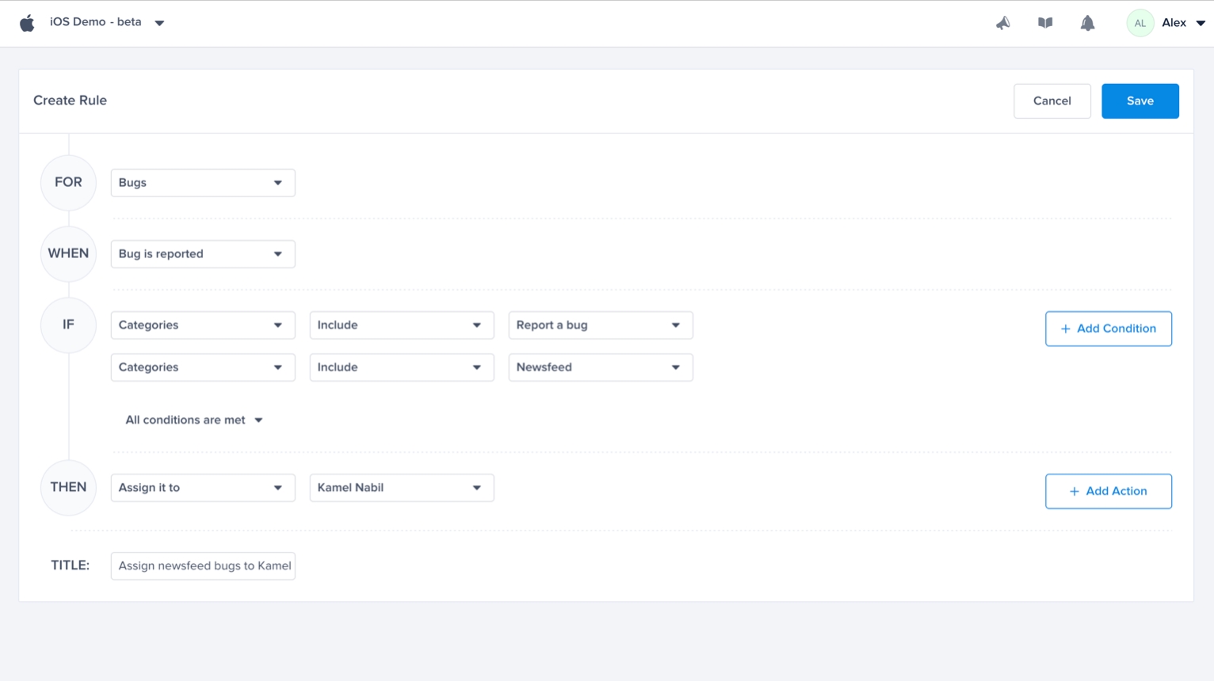Image resolution: width=1214 pixels, height=681 pixels.
Task: Add a new condition
Action: [1108, 329]
